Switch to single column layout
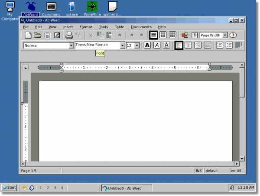 (x=153, y=35)
